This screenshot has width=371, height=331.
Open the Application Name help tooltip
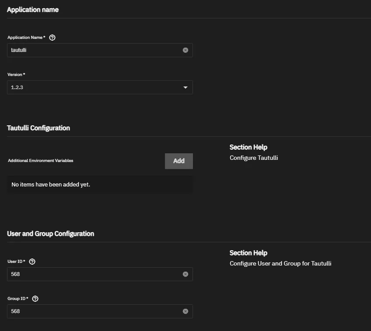[52, 37]
